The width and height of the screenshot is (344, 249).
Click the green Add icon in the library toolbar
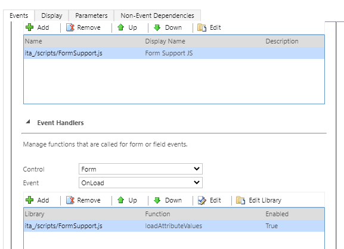pos(30,27)
